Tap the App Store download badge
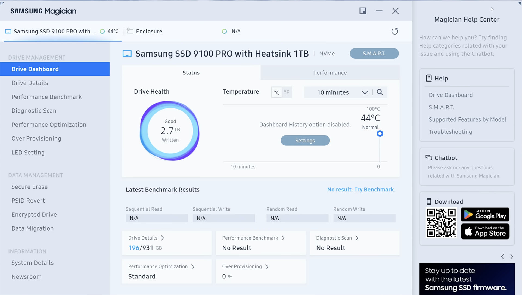 (485, 231)
